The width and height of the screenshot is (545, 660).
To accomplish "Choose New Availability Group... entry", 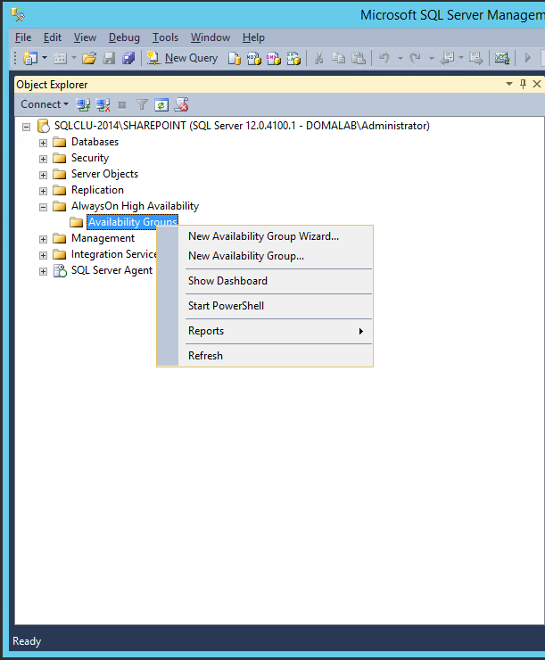I will point(246,256).
